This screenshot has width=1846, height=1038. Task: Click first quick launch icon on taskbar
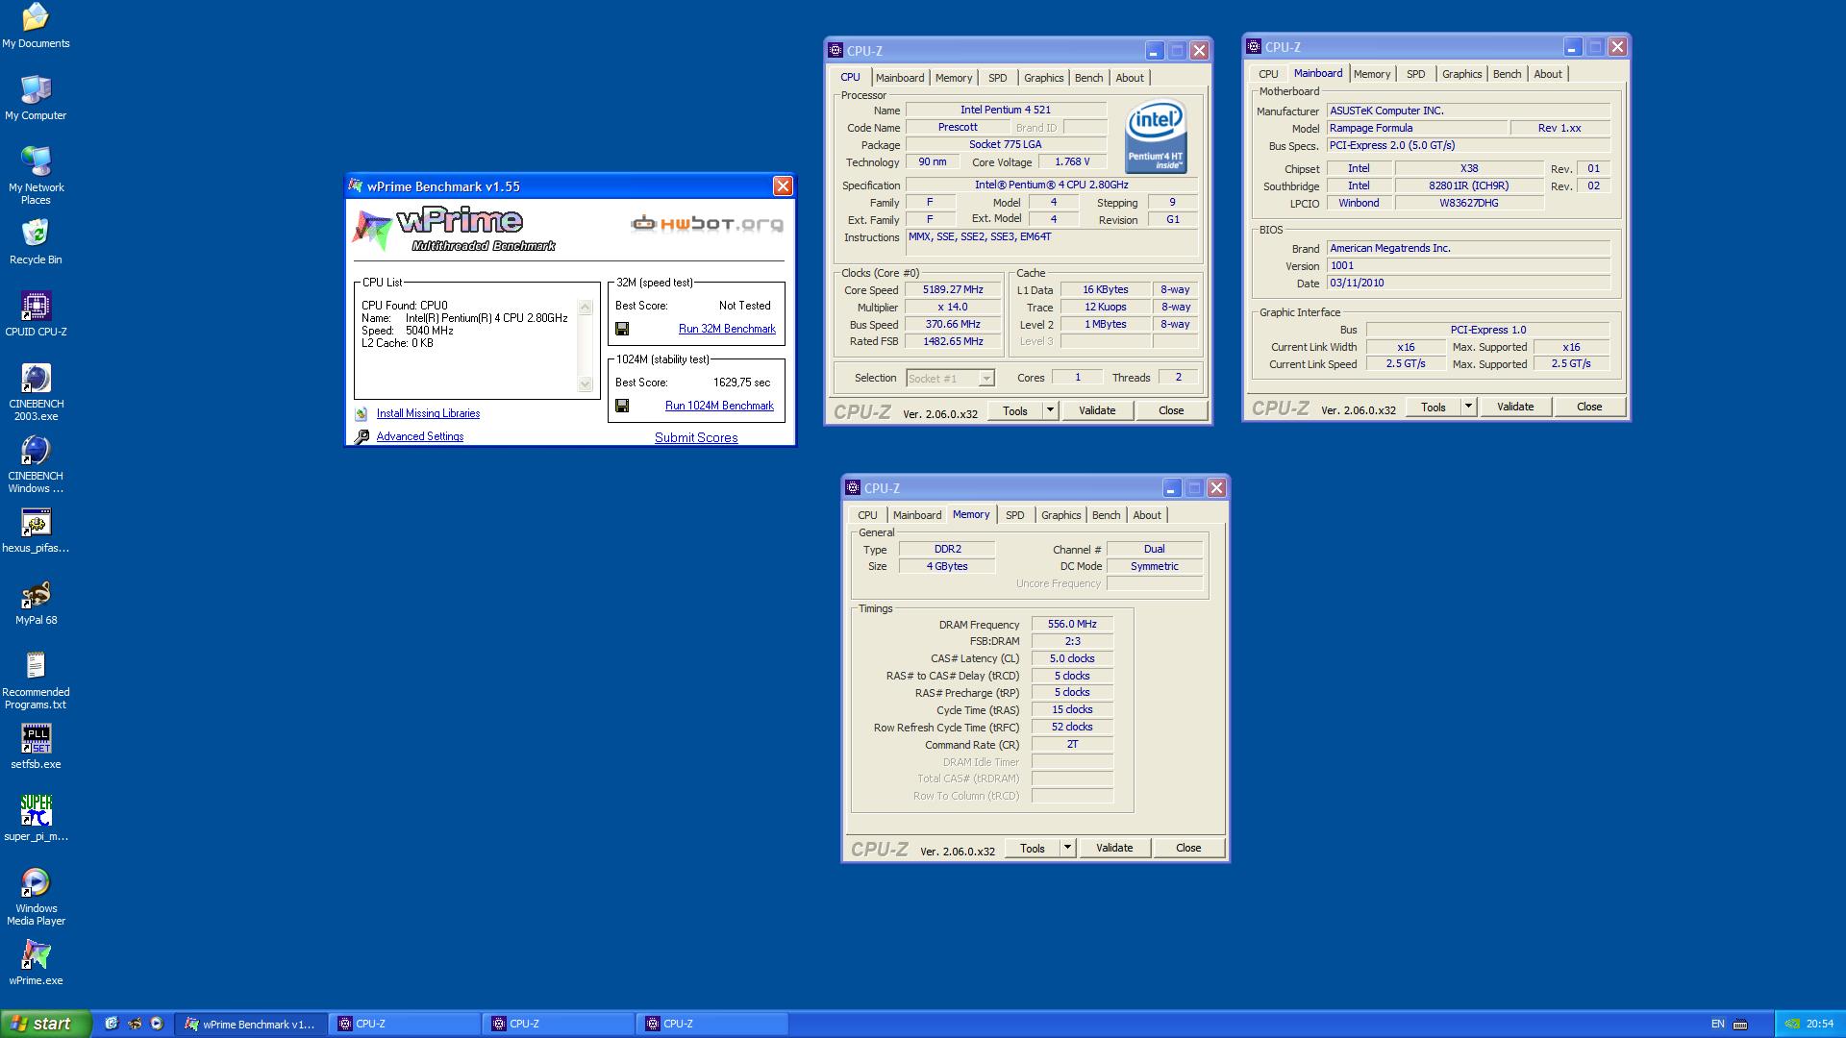[x=112, y=1024]
